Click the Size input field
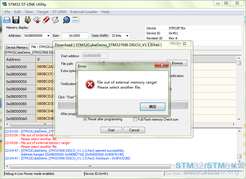The height and width of the screenshot is (179, 246). 75,36
